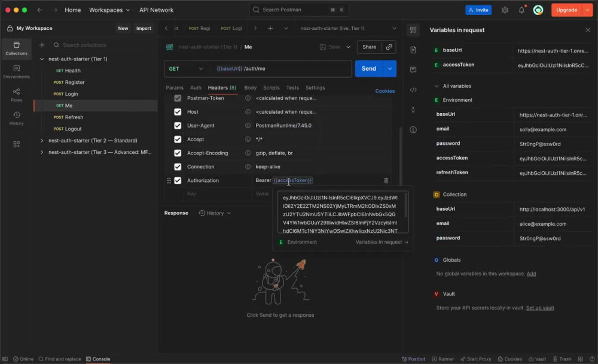Open the Save options dropdown arrow
Screen dimensions: 598x364
tap(348, 47)
